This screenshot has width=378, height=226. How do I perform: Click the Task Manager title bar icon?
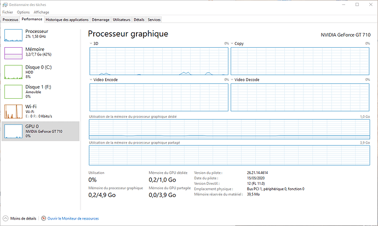(x=5, y=4)
